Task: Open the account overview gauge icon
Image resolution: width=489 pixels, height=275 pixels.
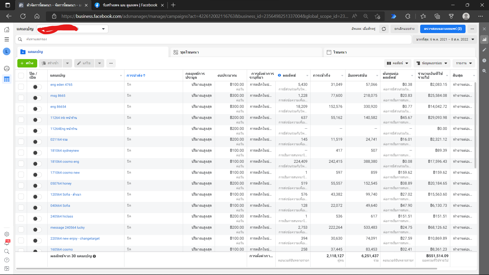Action: 7,68
